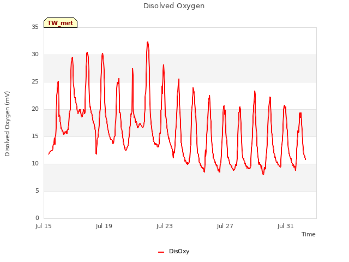This screenshot has height=262, width=349.
Task: Click the 30 y-axis tick label
Action: point(35,55)
